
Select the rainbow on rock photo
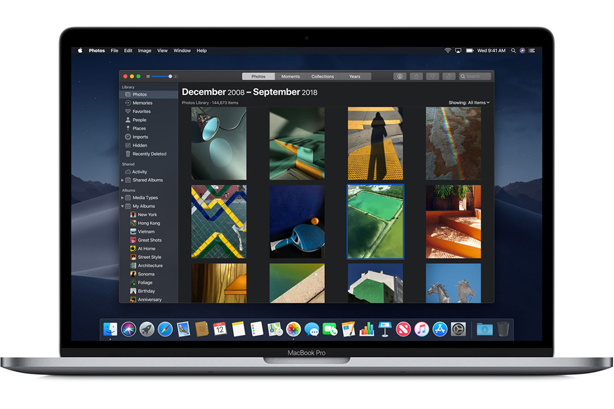(x=454, y=143)
